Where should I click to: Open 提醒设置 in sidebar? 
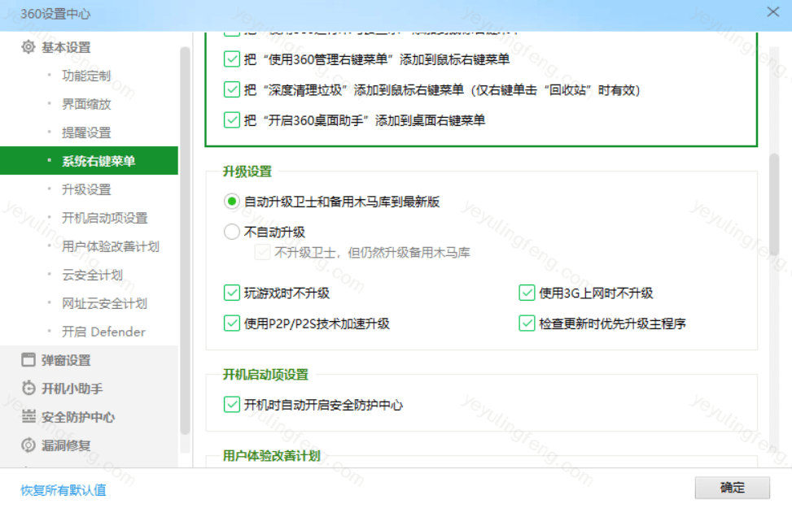click(x=86, y=132)
